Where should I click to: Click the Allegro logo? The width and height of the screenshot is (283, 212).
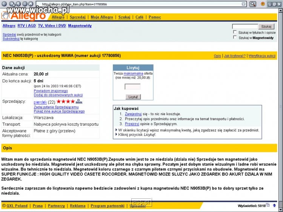(23, 16)
